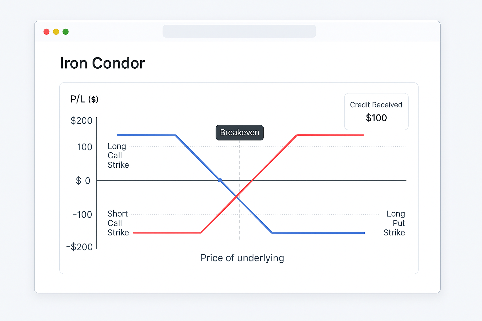Click the red close window button

[x=46, y=32]
